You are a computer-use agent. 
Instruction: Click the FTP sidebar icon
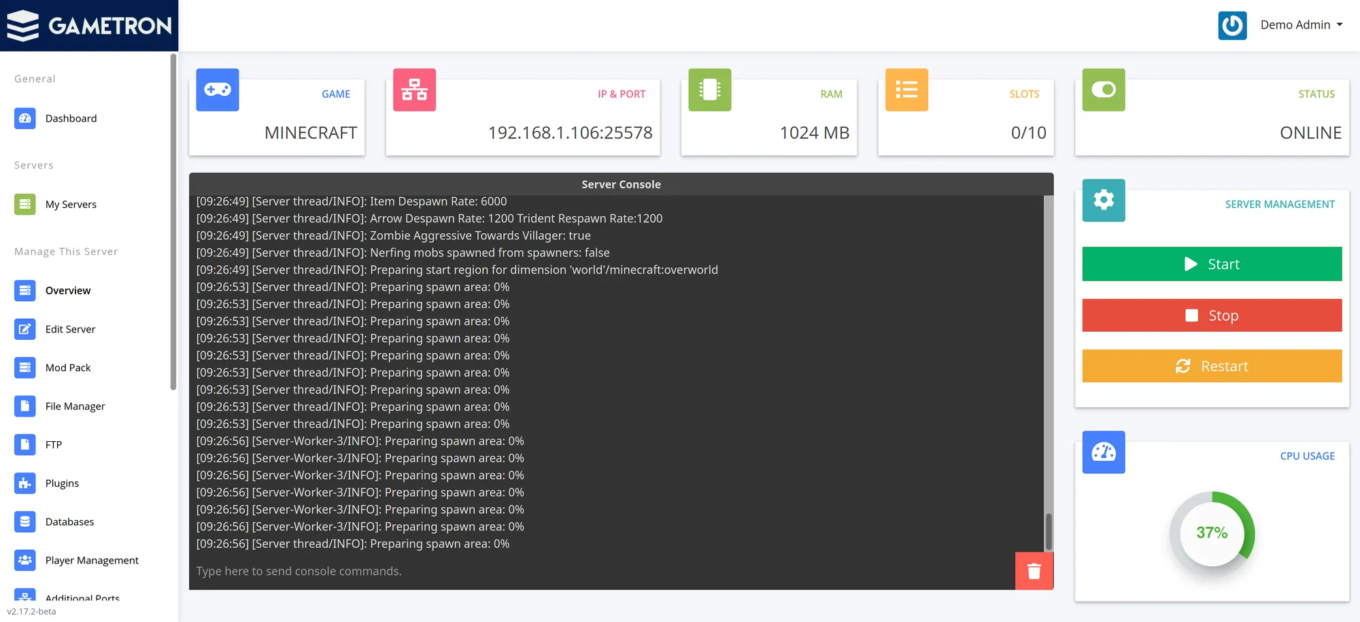(25, 445)
